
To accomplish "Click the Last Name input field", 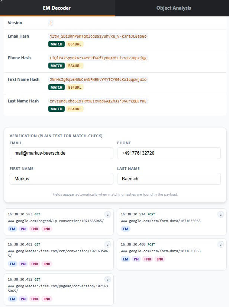I will point(169,179).
